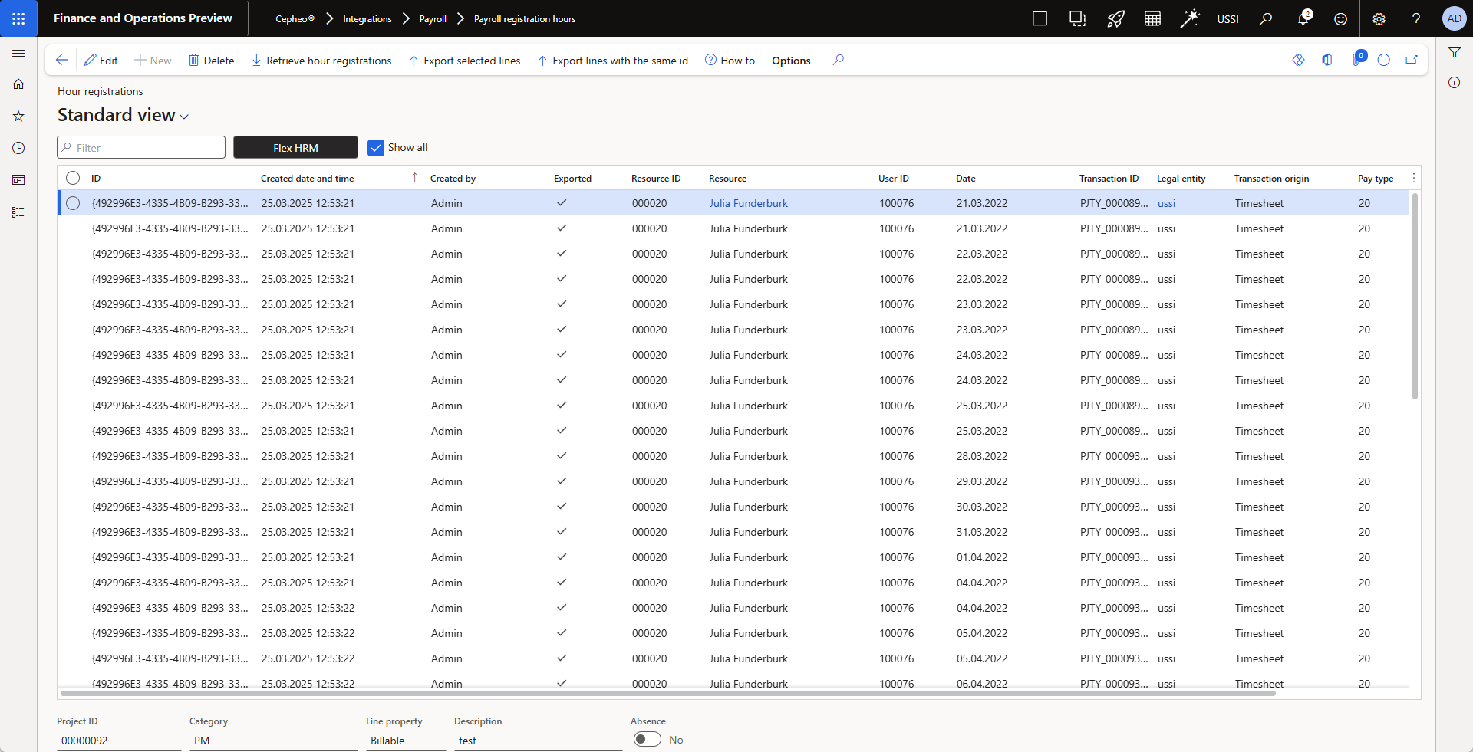Click the Flex HRM button
The image size is (1473, 752).
tap(295, 147)
